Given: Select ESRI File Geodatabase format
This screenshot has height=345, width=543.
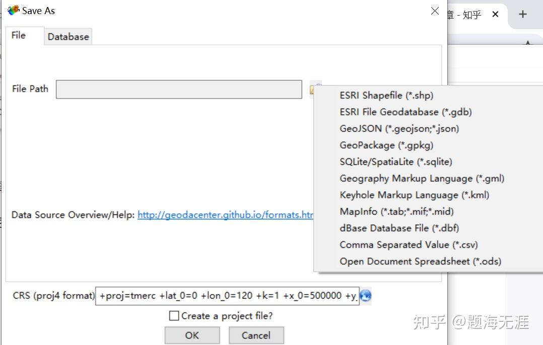Looking at the screenshot, I should [405, 112].
